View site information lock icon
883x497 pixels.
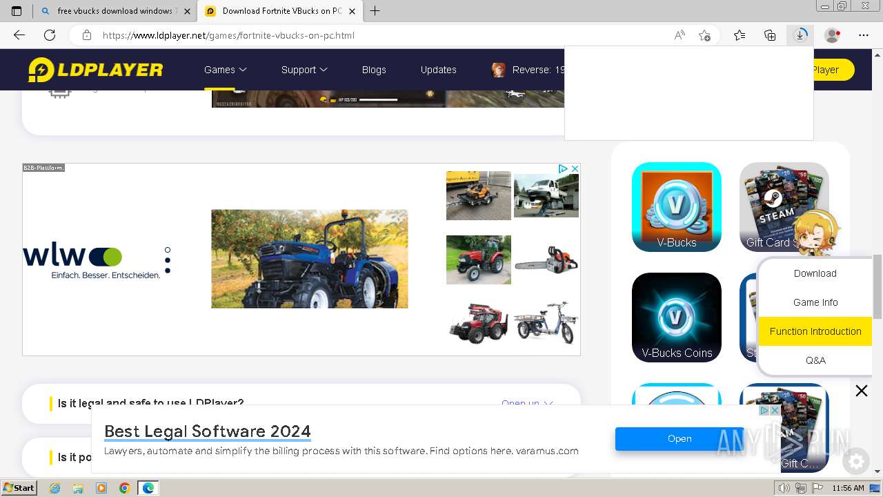tap(86, 35)
